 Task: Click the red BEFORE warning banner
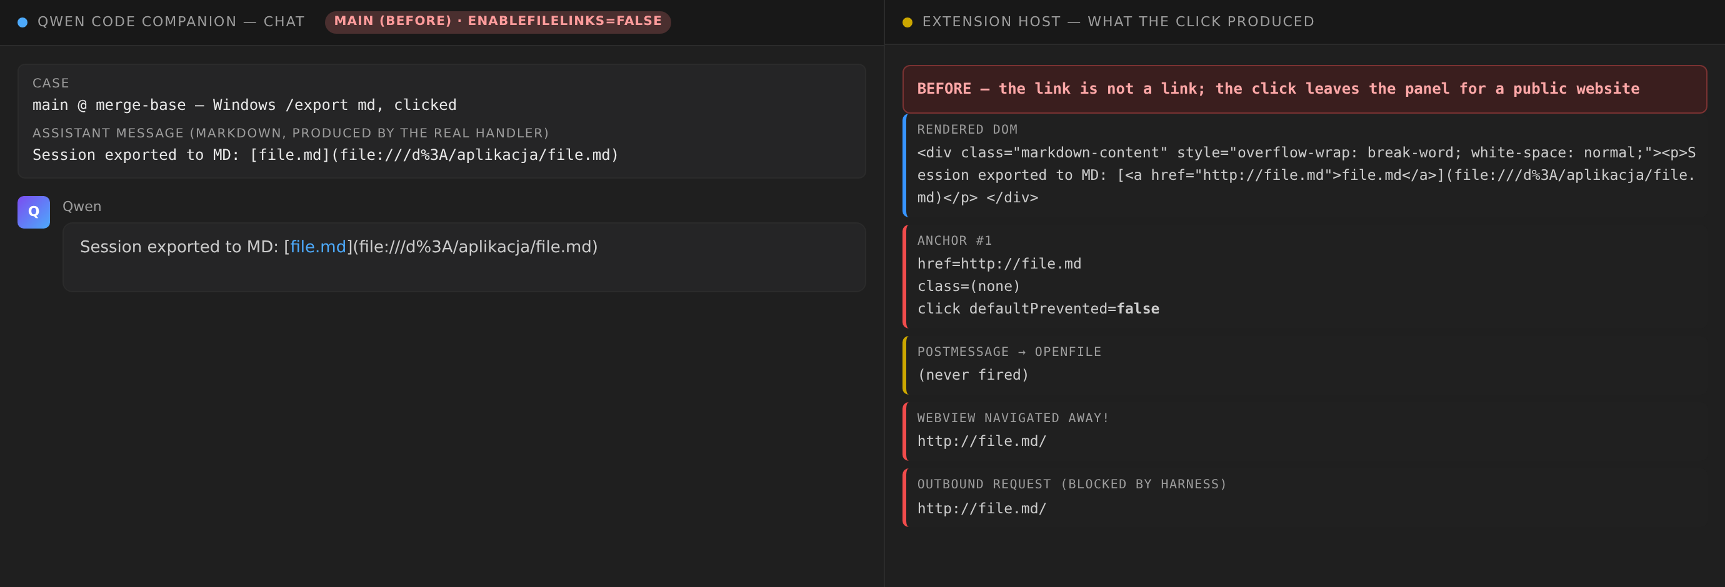[x=1304, y=89]
